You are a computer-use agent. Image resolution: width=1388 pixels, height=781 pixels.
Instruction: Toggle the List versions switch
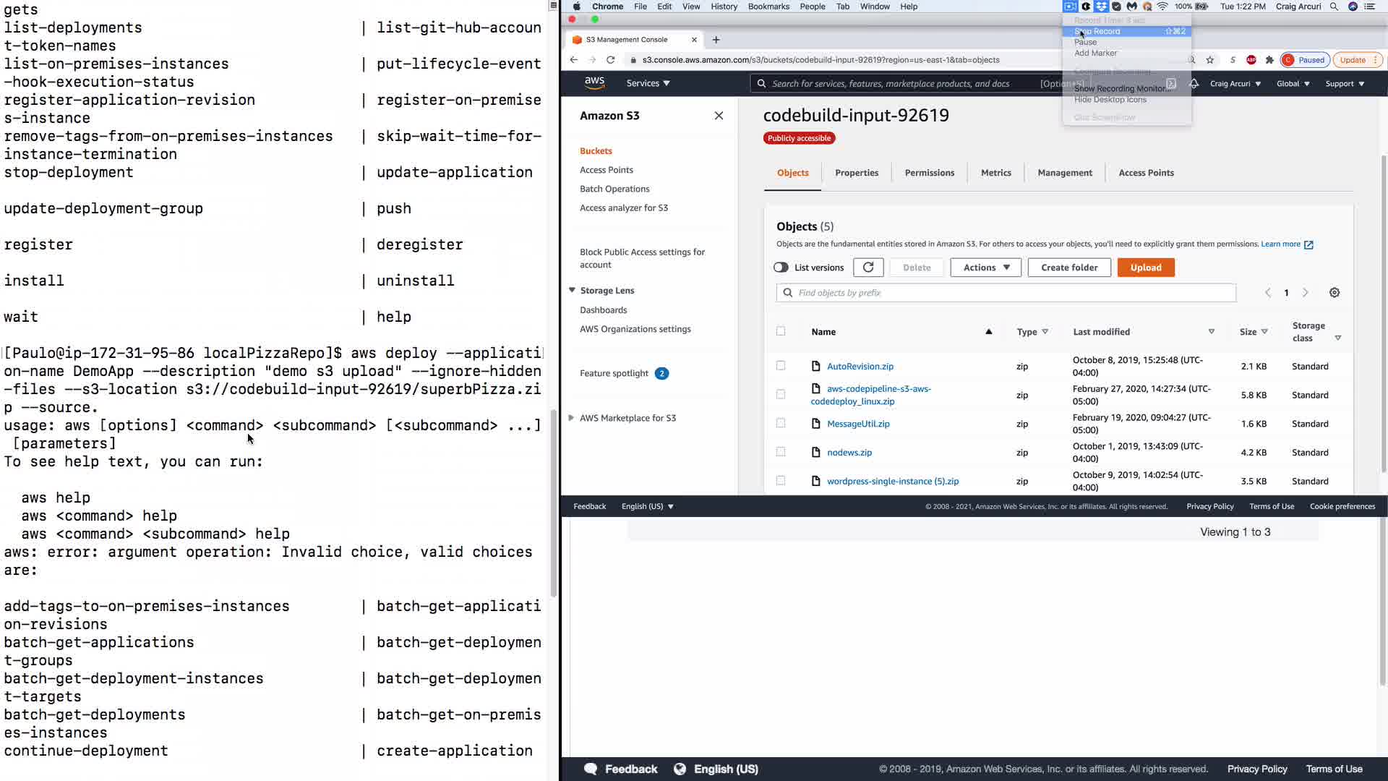click(781, 268)
